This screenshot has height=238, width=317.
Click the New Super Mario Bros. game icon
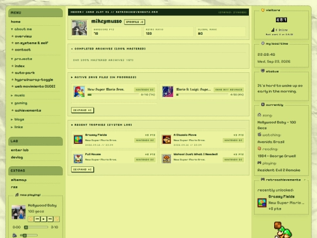(x=79, y=92)
